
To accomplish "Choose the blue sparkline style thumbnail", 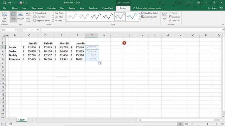I will 132,16.
